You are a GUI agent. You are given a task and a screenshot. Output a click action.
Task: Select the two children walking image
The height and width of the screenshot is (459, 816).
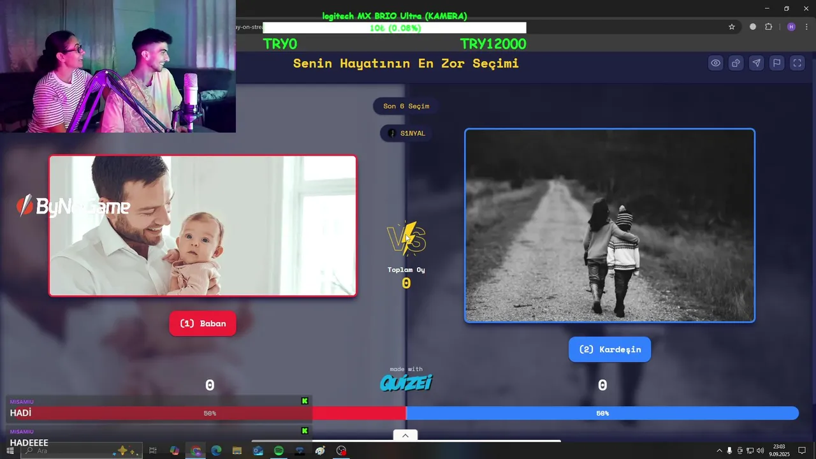click(610, 226)
